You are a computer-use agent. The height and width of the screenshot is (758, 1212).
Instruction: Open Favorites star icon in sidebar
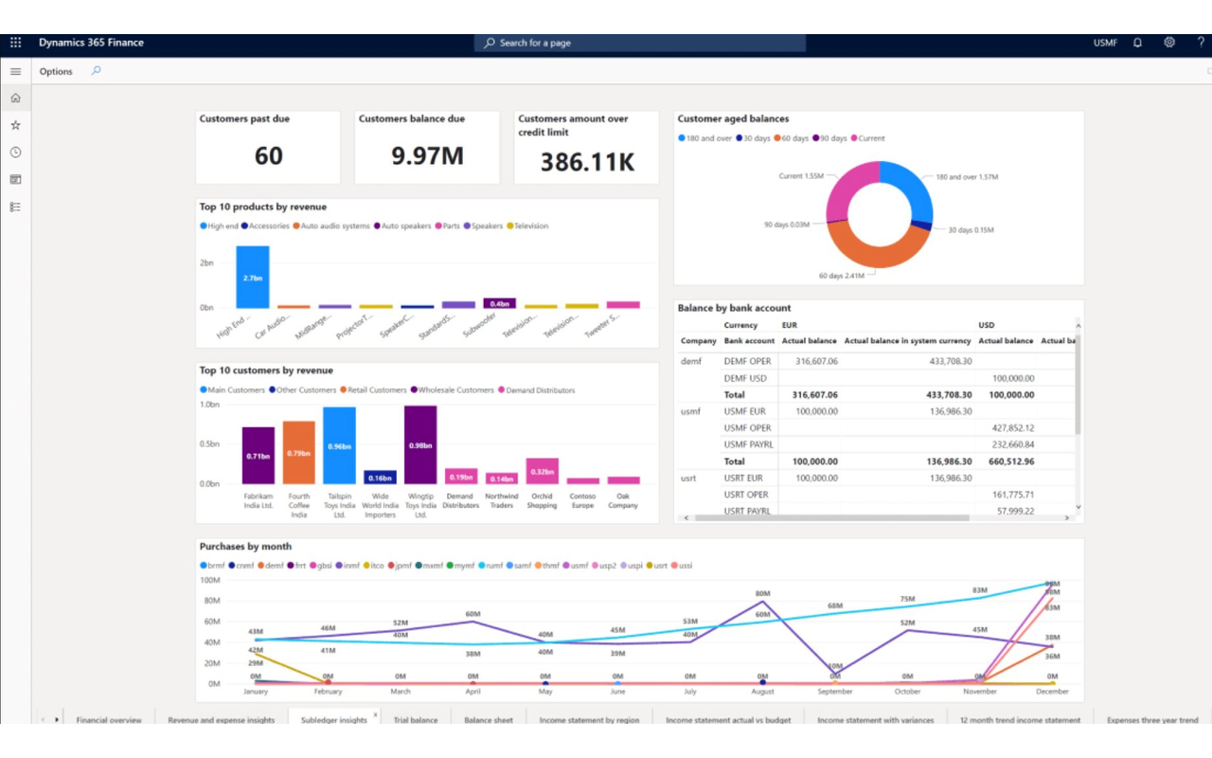(15, 125)
